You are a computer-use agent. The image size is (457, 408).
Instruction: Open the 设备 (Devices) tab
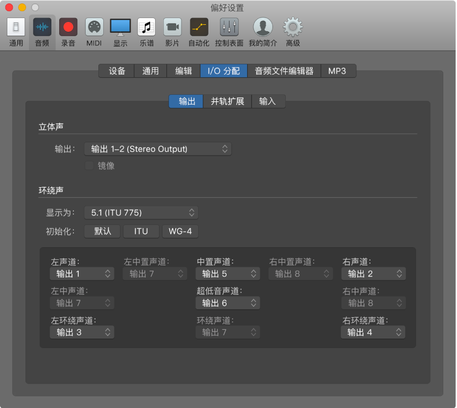click(x=116, y=70)
